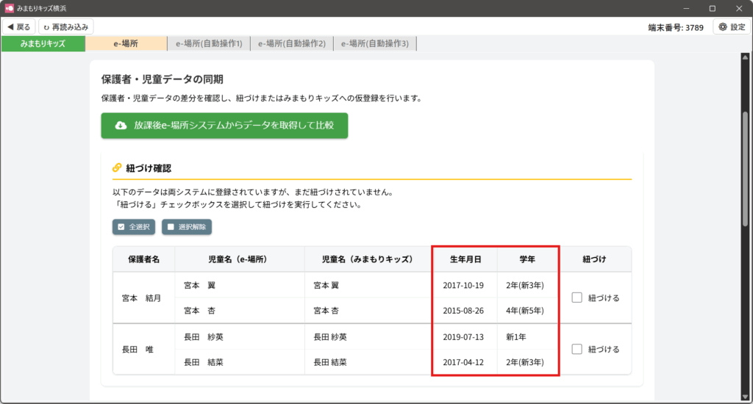
Task: Click the chain link icon beside 紐づけ確認
Action: click(x=117, y=168)
